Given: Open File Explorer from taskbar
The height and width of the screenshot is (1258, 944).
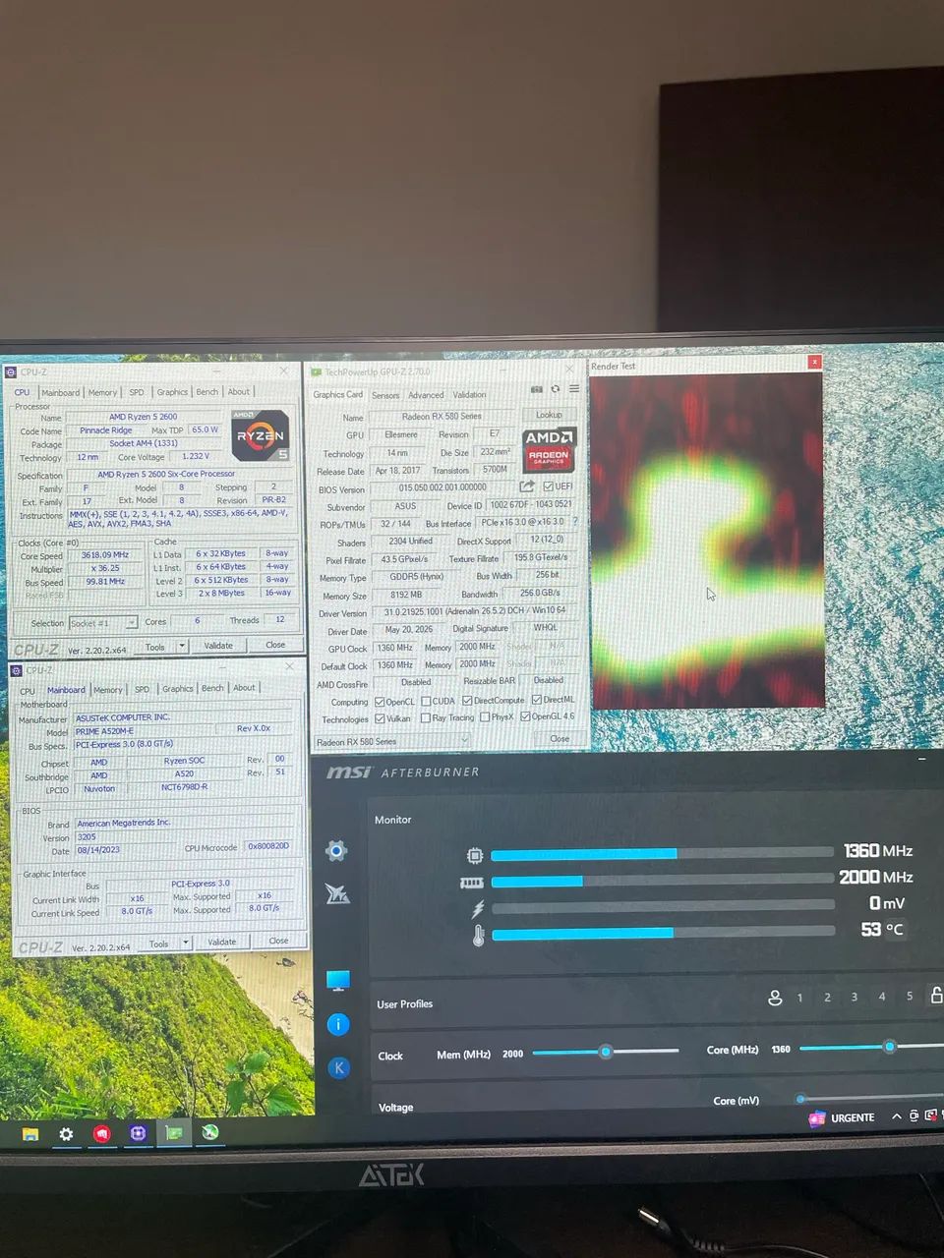Looking at the screenshot, I should click(30, 1133).
